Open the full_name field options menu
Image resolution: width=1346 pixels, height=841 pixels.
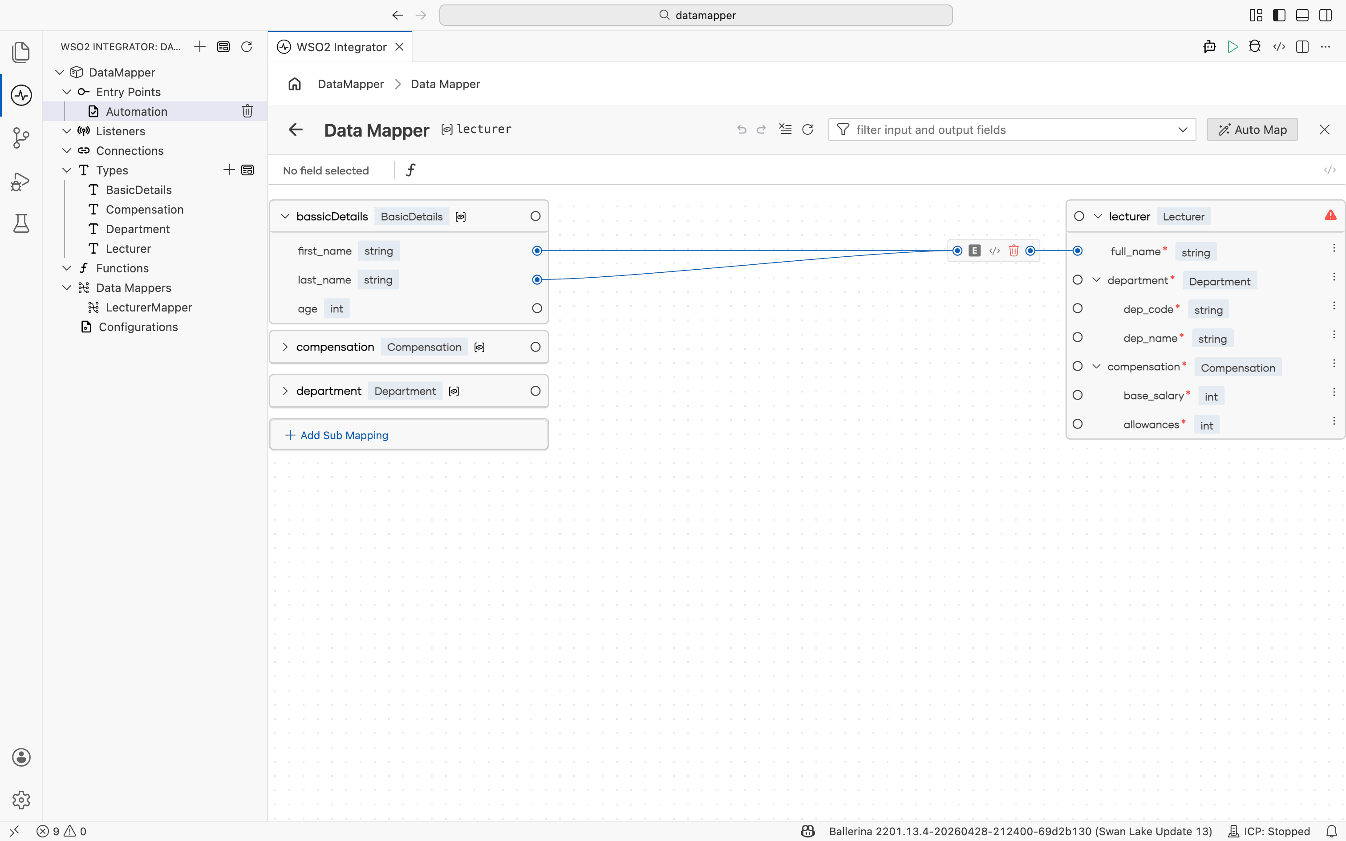1334,248
